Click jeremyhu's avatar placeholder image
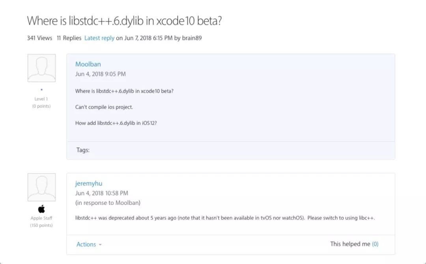This screenshot has height=264, width=426. coord(41,187)
